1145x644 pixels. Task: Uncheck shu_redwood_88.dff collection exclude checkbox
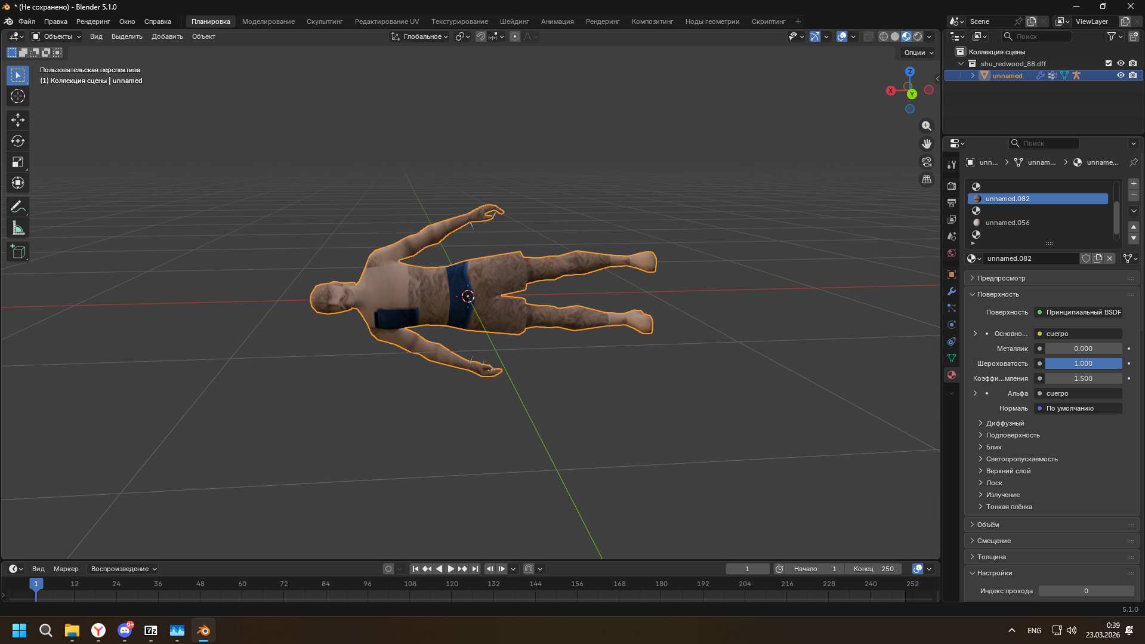(1109, 64)
